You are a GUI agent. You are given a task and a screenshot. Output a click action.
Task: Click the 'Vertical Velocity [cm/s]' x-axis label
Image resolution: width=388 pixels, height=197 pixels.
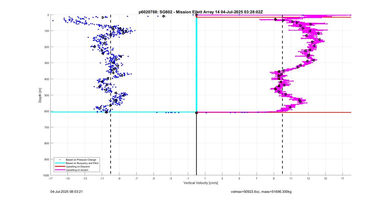point(201,183)
